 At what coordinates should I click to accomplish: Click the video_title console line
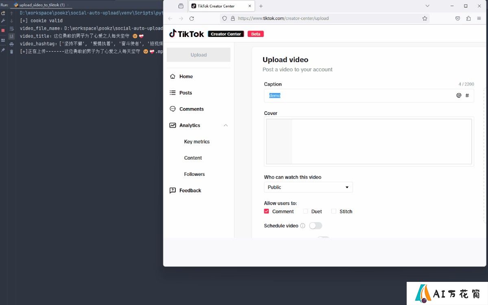(x=82, y=36)
